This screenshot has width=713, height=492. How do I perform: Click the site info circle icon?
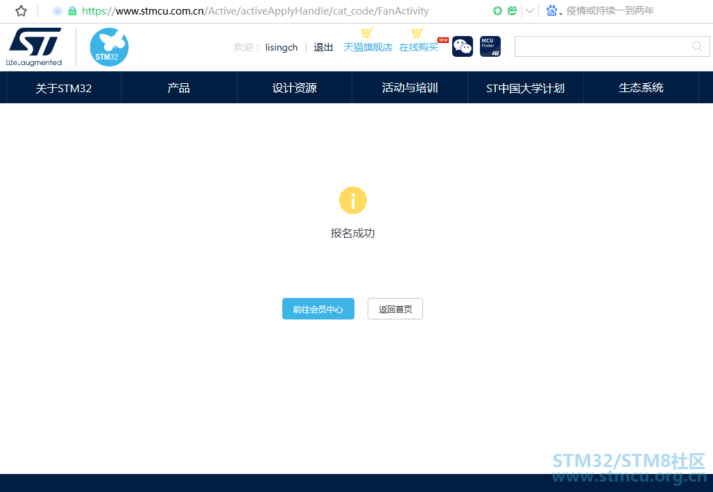58,11
